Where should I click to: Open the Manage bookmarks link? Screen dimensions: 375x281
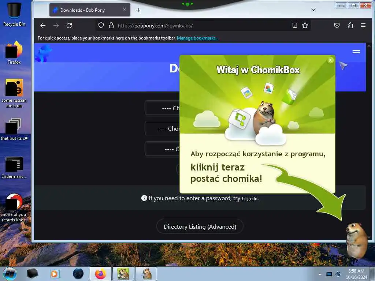(x=197, y=38)
